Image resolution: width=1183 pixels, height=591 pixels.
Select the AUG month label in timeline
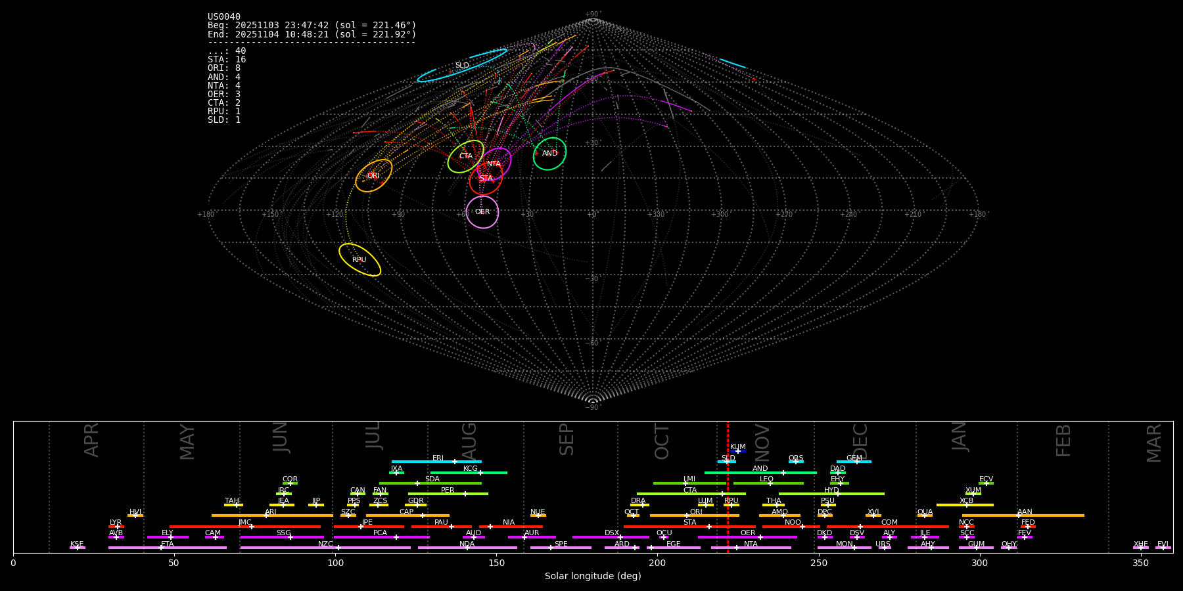click(x=469, y=440)
